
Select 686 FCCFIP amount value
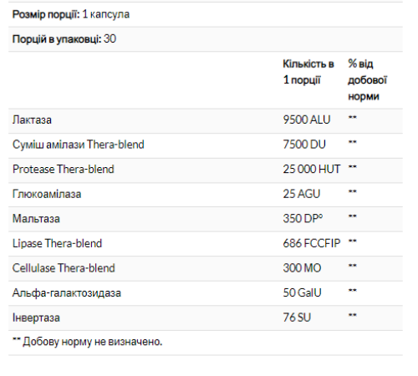pos(312,243)
